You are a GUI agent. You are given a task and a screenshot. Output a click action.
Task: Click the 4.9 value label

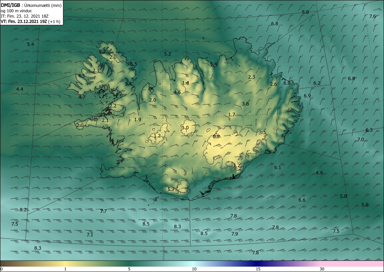319,173
